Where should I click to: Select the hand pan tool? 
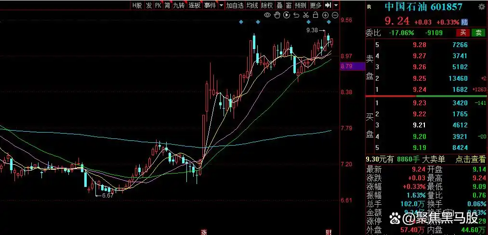[x=277, y=15]
